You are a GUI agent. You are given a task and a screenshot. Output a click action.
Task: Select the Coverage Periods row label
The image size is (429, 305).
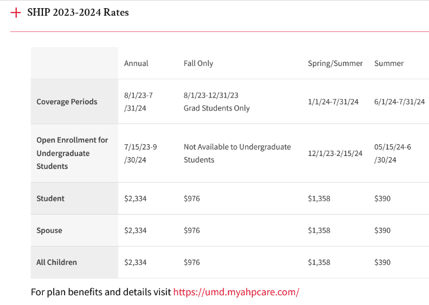point(67,102)
